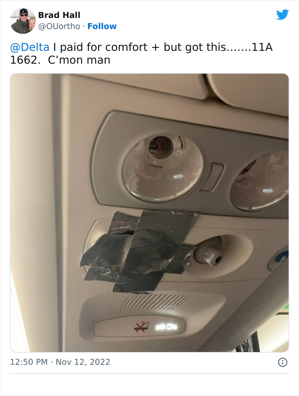299x396 pixels.
Task: Open the tweet info circle icon
Action: point(283,362)
